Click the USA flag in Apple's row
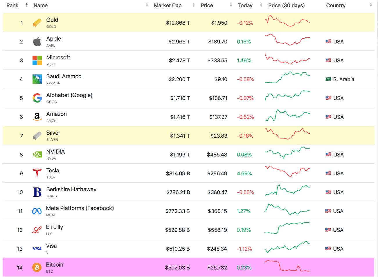This screenshot has width=378, height=277. tap(328, 41)
